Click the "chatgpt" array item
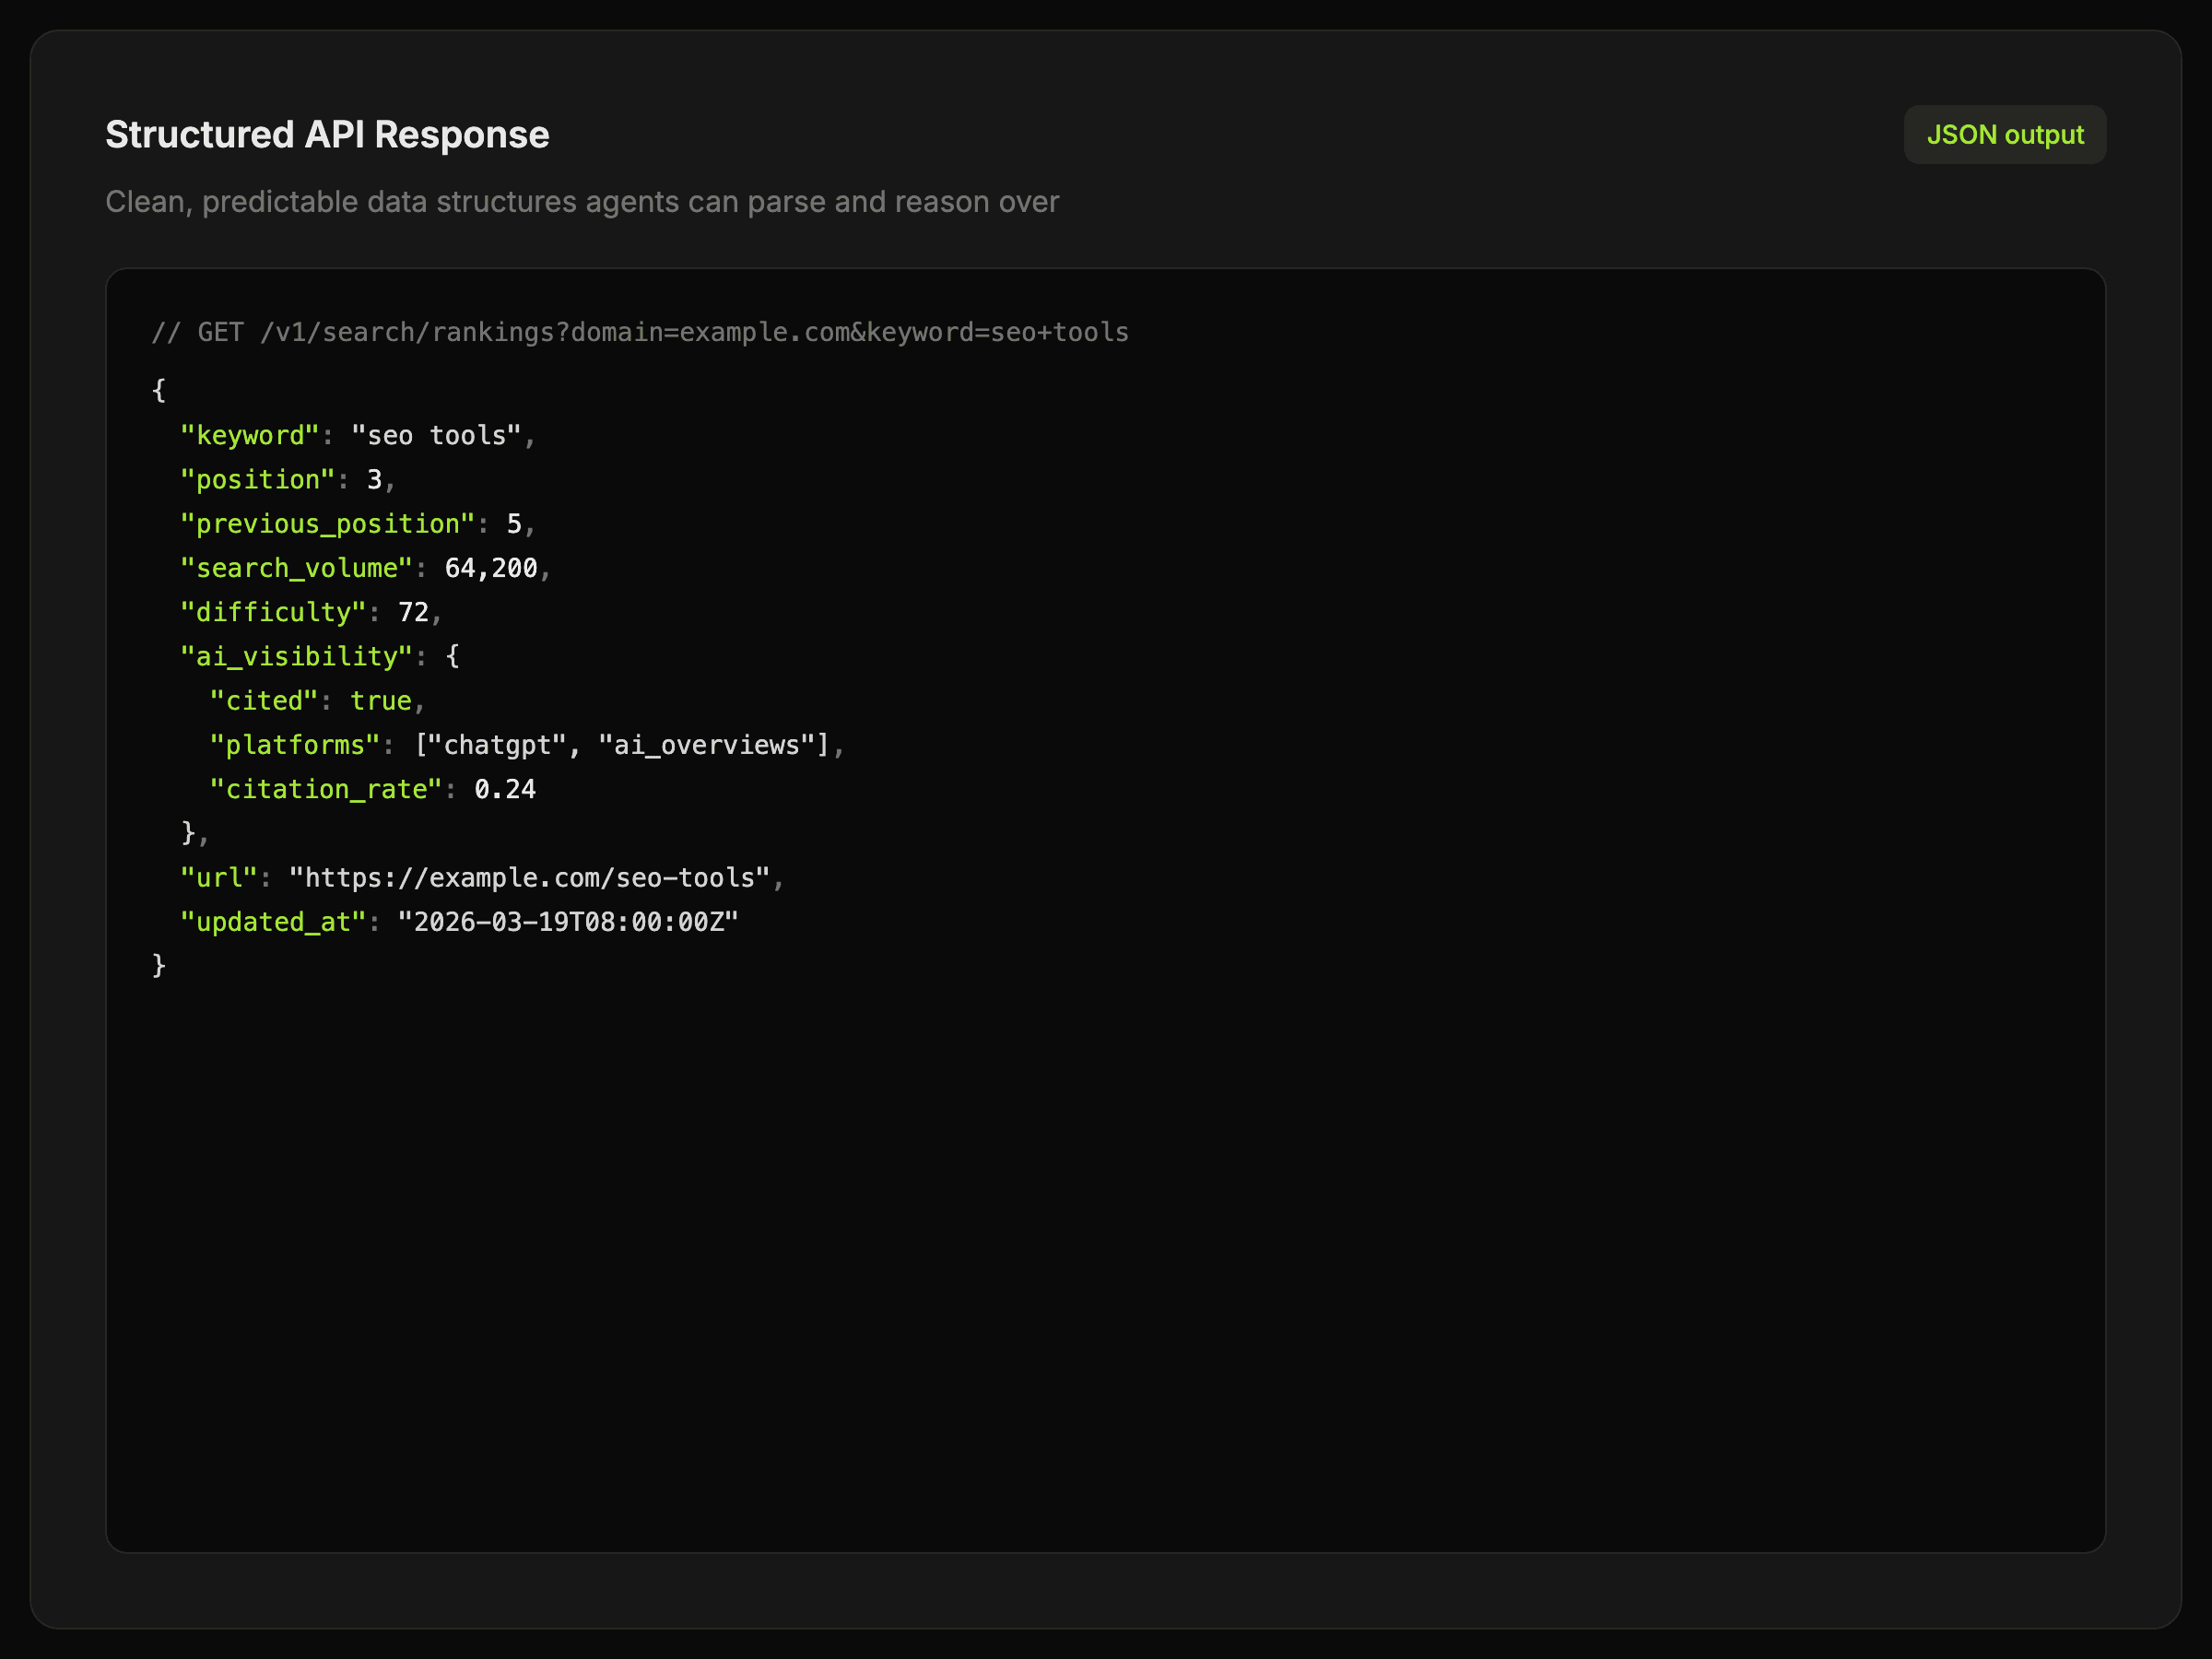The image size is (2212, 1659). [x=498, y=745]
